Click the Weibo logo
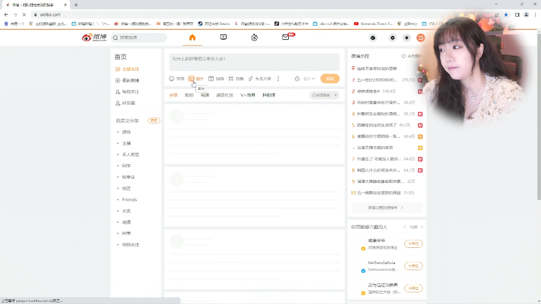Image resolution: width=541 pixels, height=304 pixels. pyautogui.click(x=94, y=37)
